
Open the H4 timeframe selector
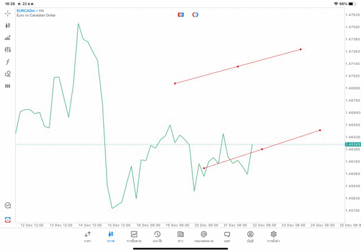pyautogui.click(x=8, y=86)
